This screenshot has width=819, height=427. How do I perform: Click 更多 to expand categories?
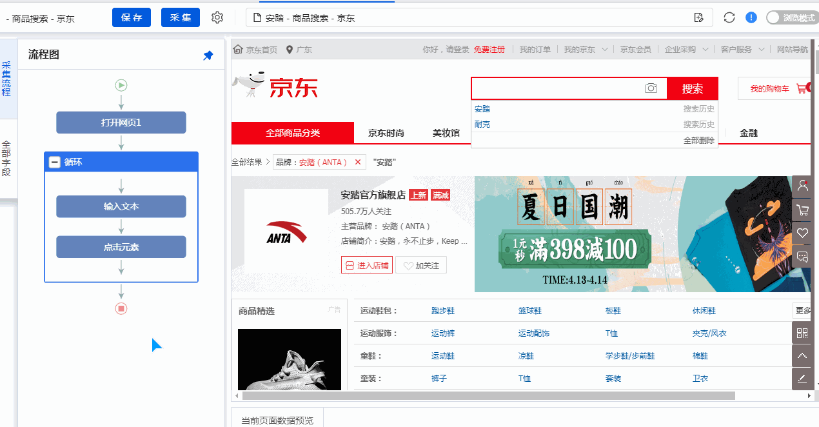tap(802, 311)
